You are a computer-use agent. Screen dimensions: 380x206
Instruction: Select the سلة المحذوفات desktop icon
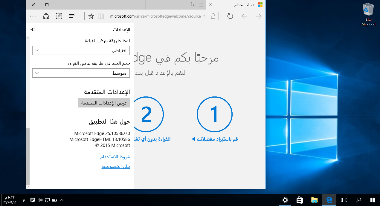click(368, 15)
